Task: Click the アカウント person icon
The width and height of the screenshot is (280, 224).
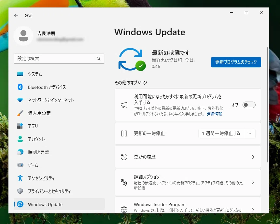Action: pos(20,139)
